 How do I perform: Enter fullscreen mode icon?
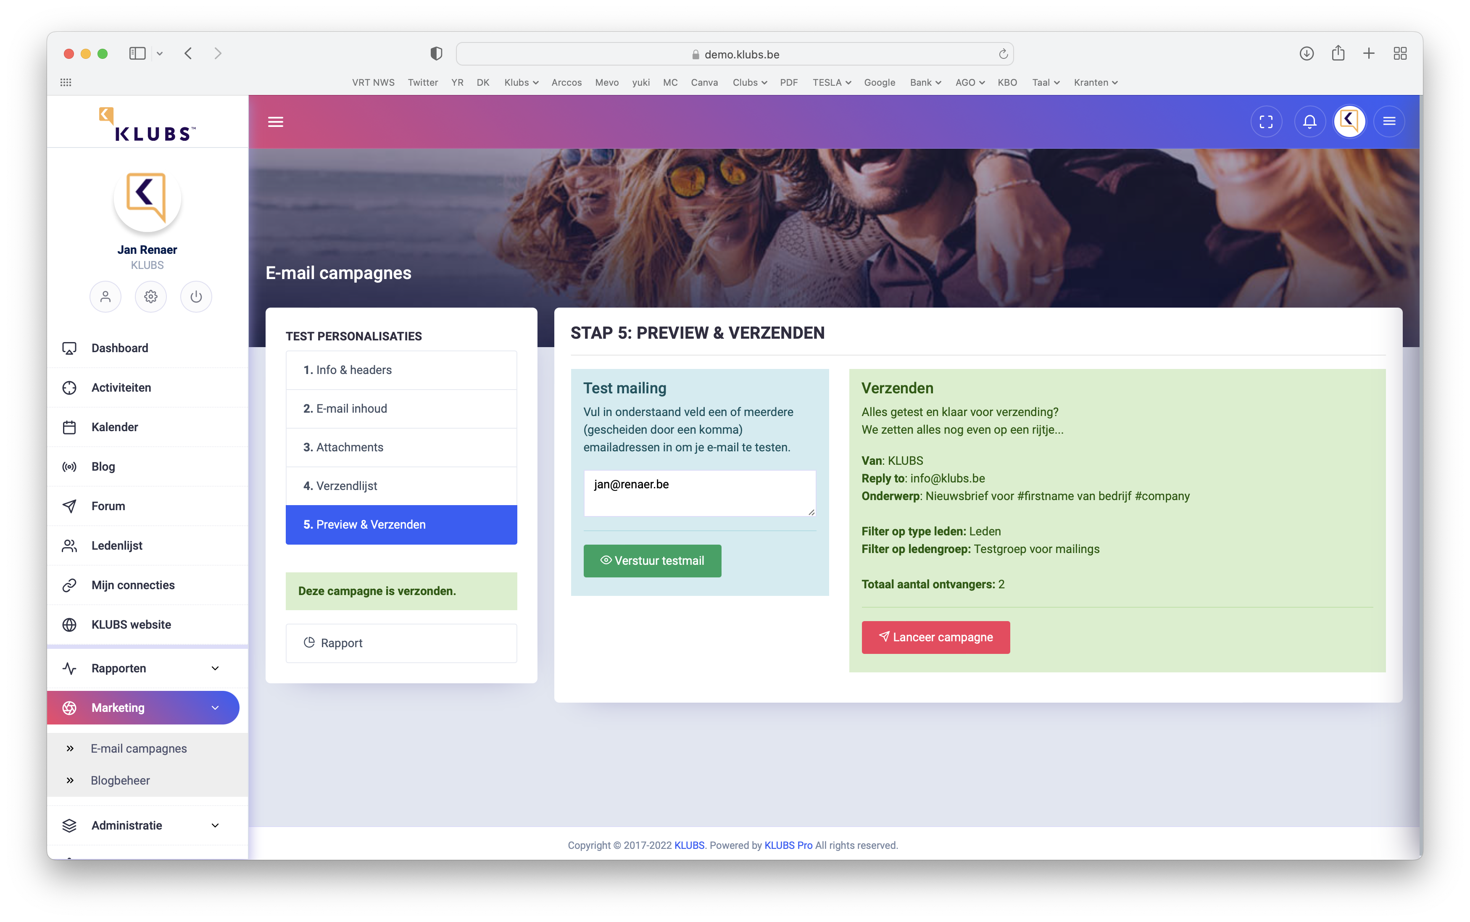pyautogui.click(x=1266, y=122)
